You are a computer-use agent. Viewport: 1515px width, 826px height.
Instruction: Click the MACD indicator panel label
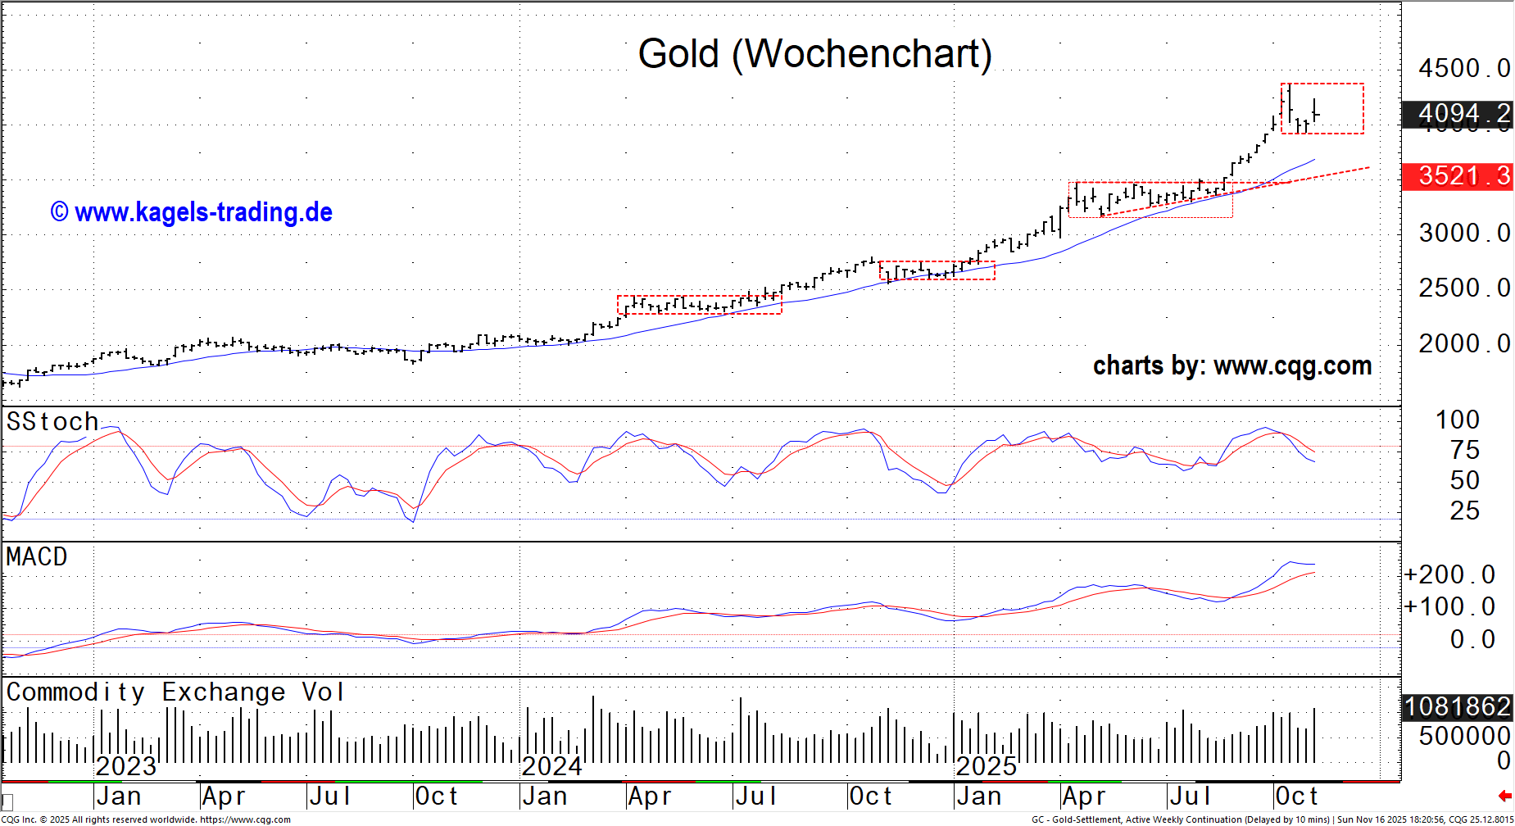[x=37, y=557]
